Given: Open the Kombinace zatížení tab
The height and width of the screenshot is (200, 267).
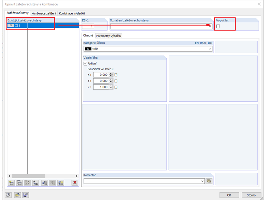Looking at the screenshot, I should pyautogui.click(x=44, y=13).
